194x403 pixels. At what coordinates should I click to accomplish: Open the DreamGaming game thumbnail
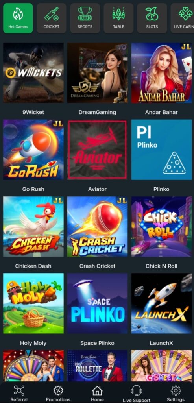tap(97, 73)
